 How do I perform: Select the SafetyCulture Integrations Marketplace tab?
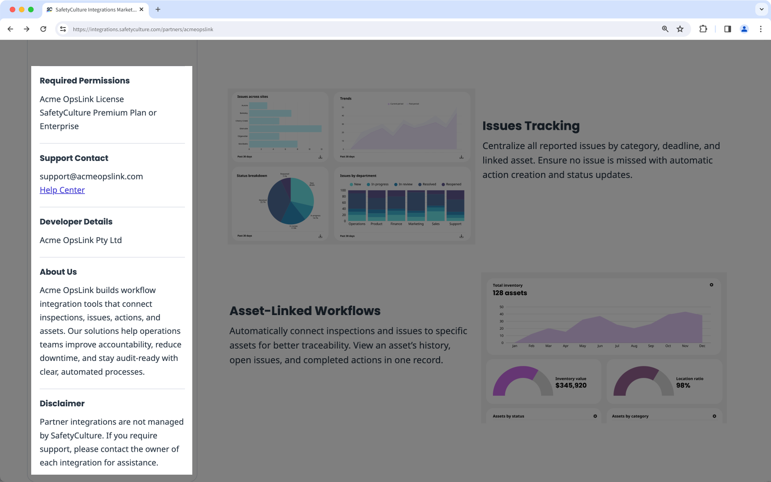(x=95, y=10)
